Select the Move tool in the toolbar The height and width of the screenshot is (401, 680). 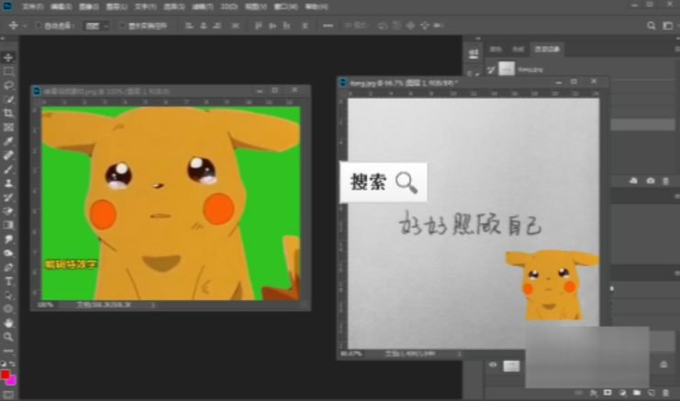pyautogui.click(x=9, y=58)
